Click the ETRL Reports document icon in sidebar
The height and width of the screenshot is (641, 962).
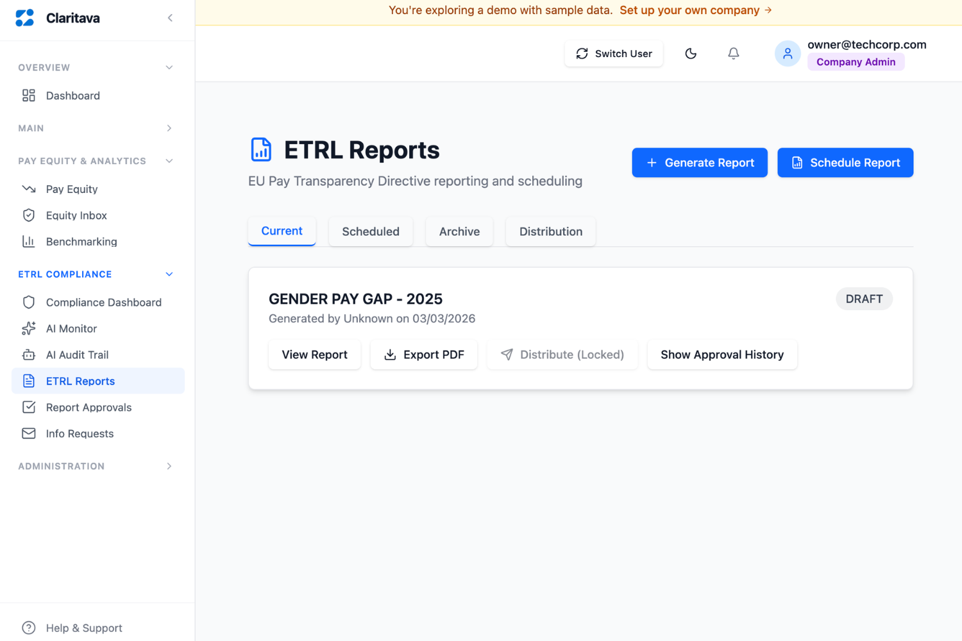29,381
